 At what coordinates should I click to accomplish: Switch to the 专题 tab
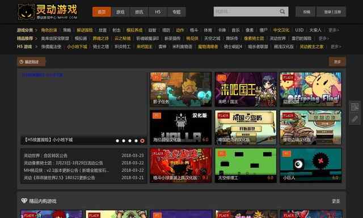tap(176, 12)
